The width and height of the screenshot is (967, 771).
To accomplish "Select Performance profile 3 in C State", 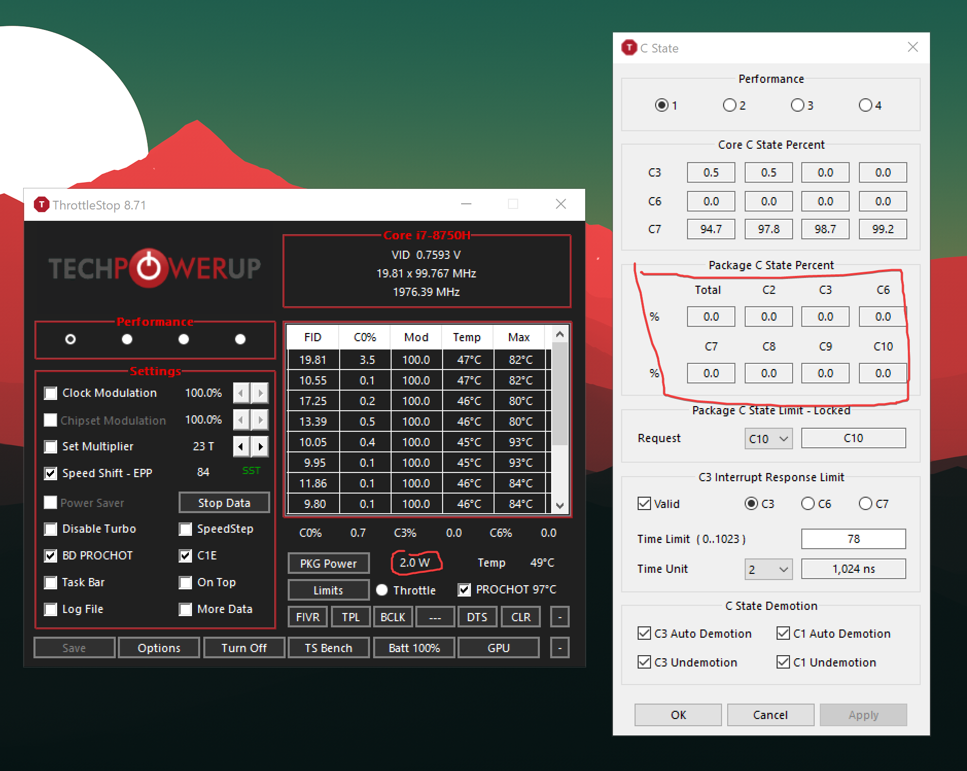I will point(797,105).
